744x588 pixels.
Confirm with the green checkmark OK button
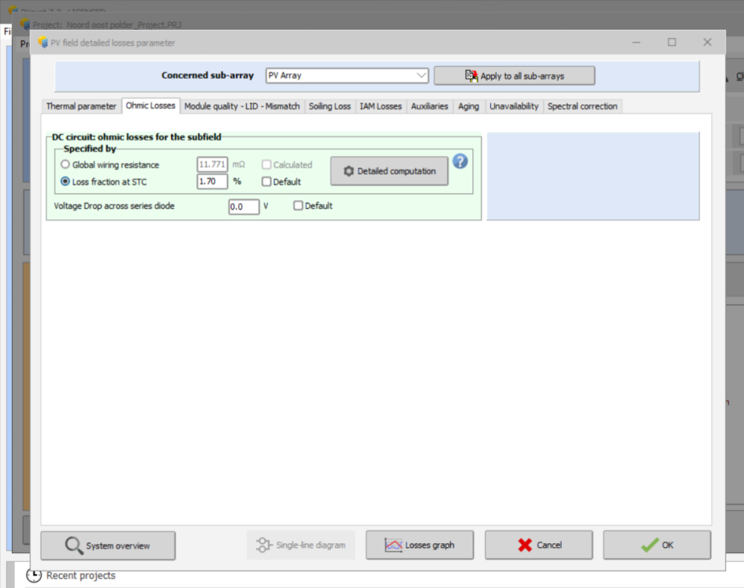tap(656, 545)
